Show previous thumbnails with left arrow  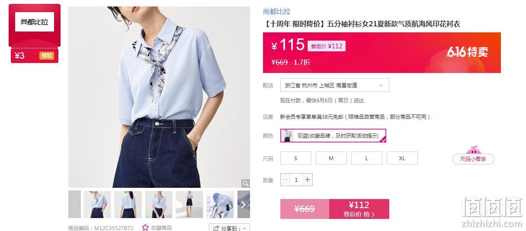point(74,204)
